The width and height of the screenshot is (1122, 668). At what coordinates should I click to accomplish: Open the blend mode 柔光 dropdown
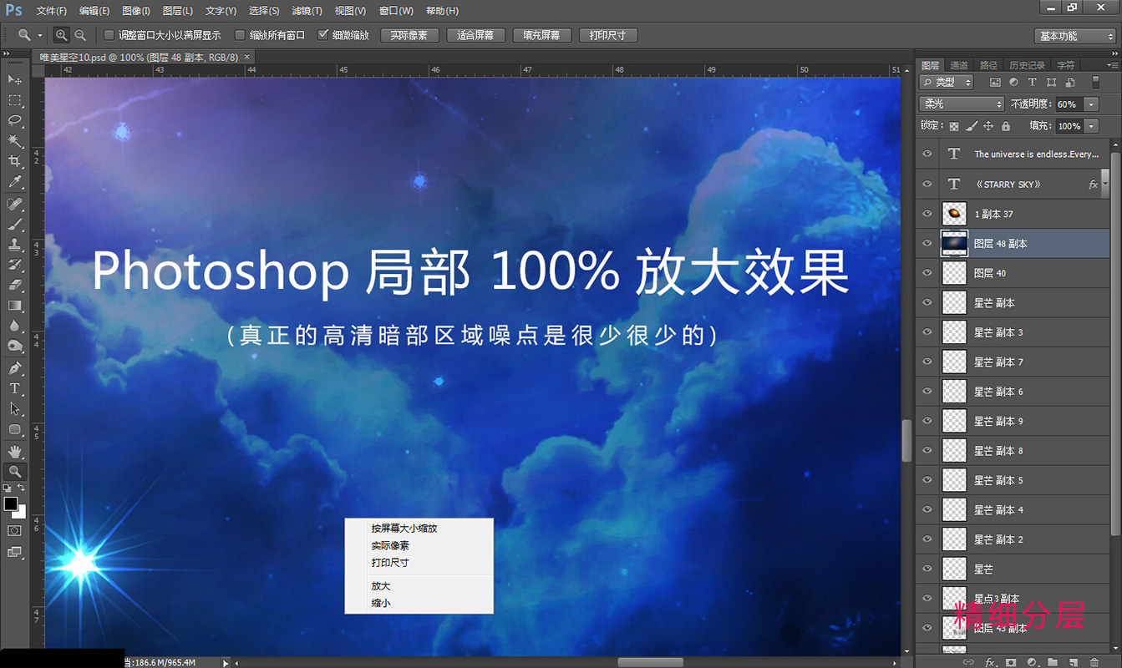tap(962, 104)
